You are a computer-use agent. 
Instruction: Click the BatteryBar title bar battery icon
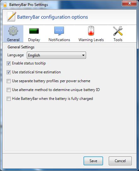pyautogui.click(x=5, y=4)
